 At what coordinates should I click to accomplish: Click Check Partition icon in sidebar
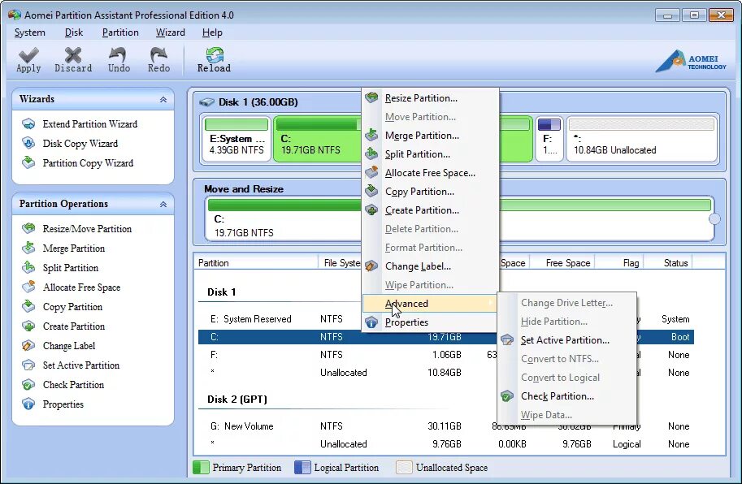pos(28,385)
